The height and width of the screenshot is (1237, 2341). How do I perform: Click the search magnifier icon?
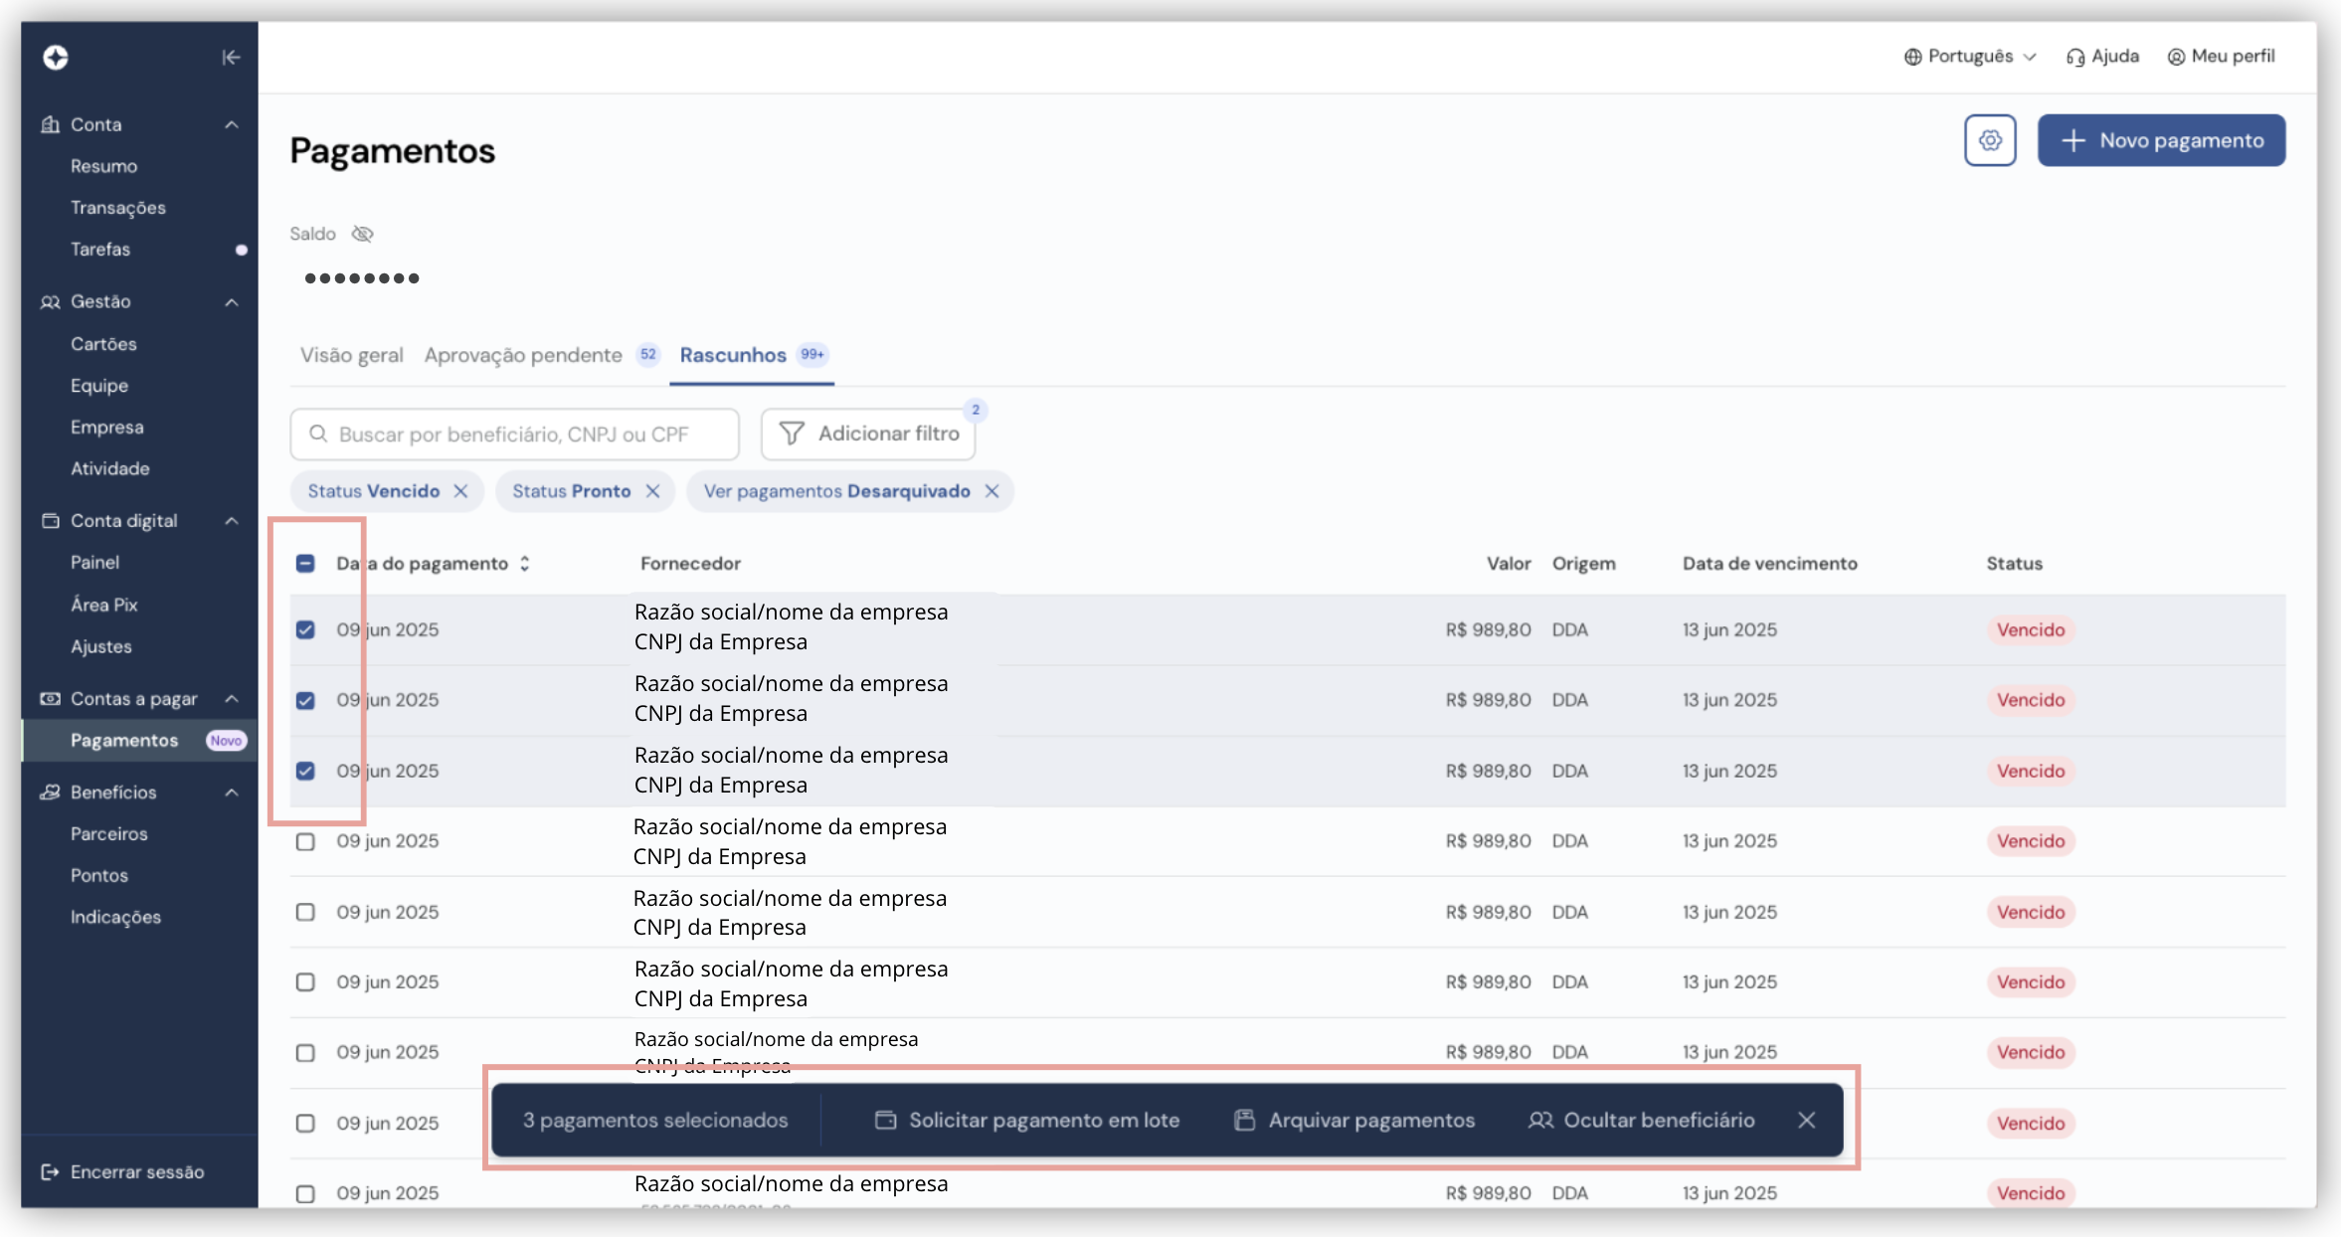318,434
